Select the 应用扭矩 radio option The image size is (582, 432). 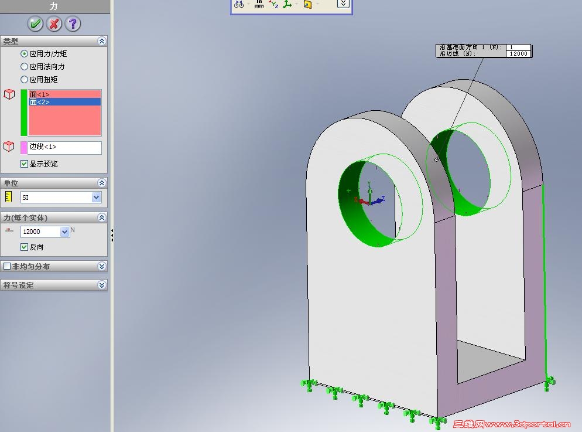pos(24,80)
